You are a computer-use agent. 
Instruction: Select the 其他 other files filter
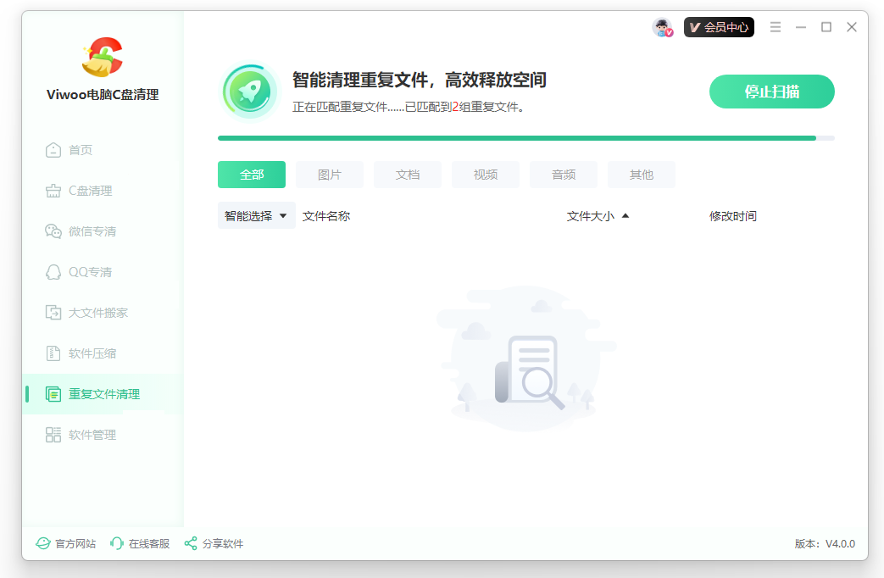pos(642,175)
